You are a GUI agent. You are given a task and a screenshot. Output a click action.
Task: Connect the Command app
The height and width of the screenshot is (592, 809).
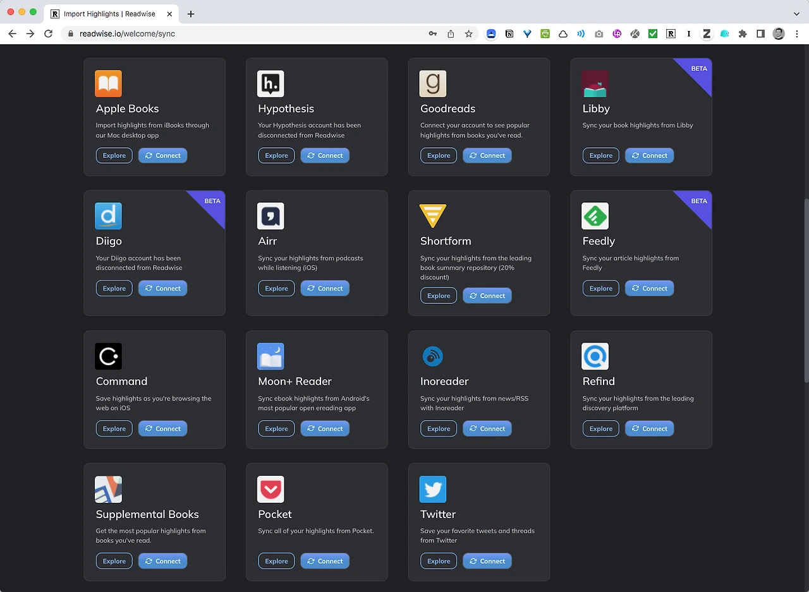(x=163, y=428)
